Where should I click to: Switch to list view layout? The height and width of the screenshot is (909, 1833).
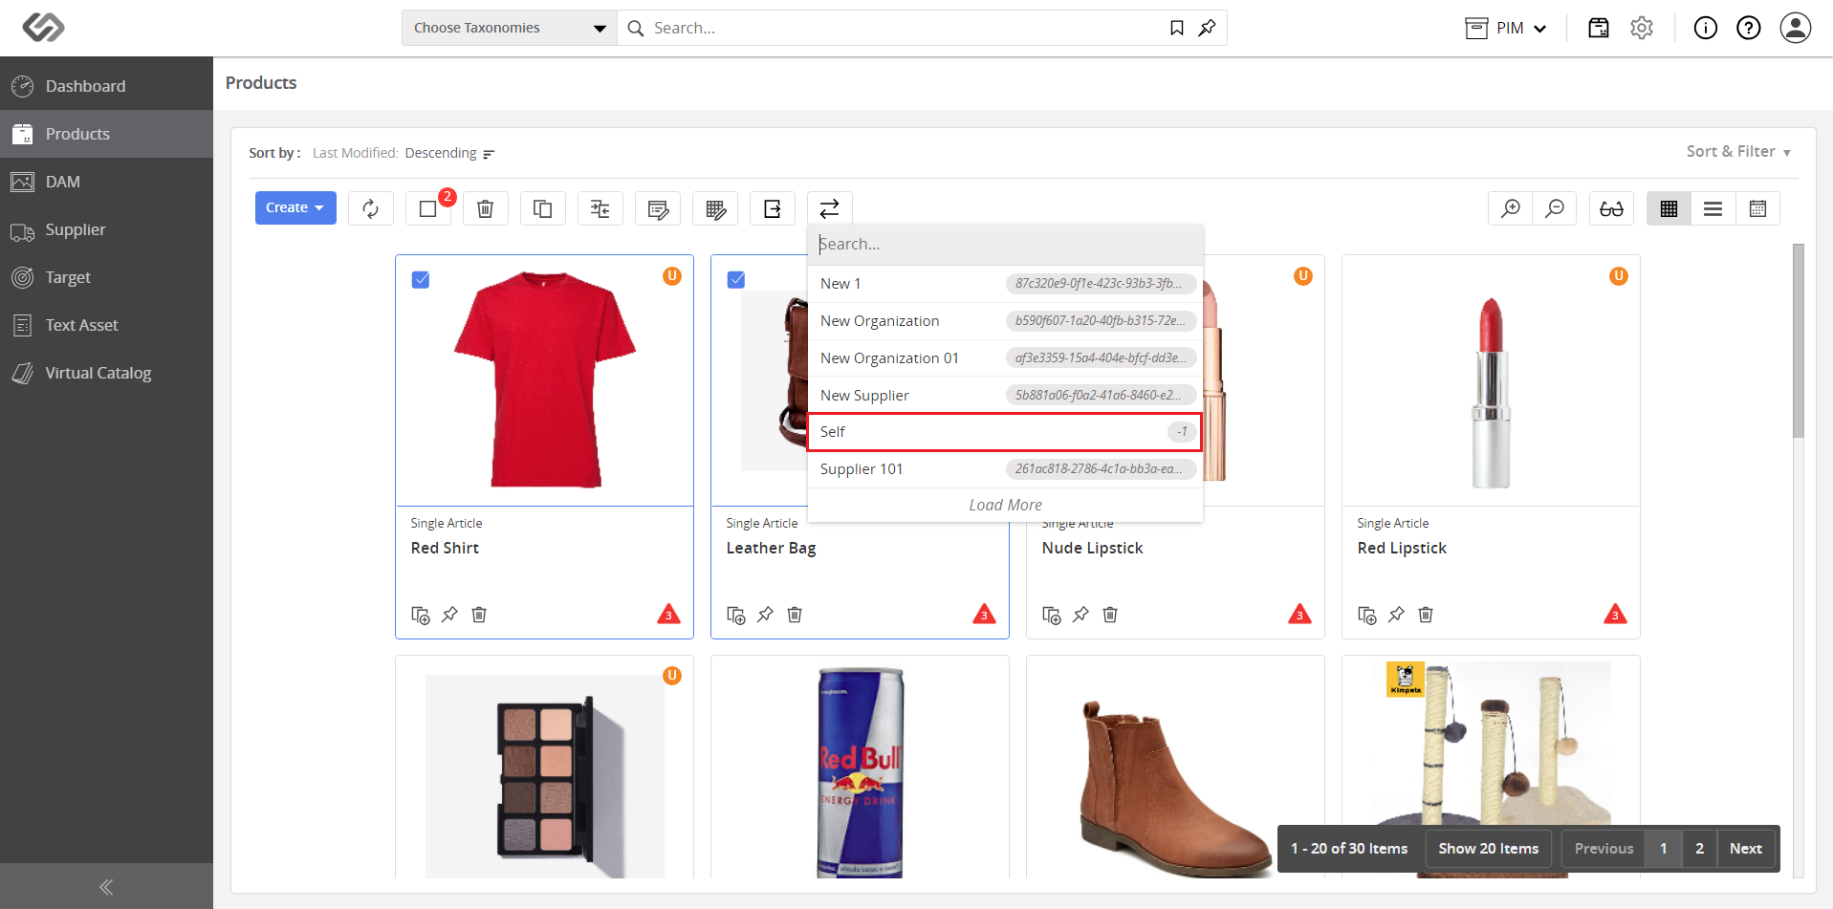pyautogui.click(x=1713, y=208)
